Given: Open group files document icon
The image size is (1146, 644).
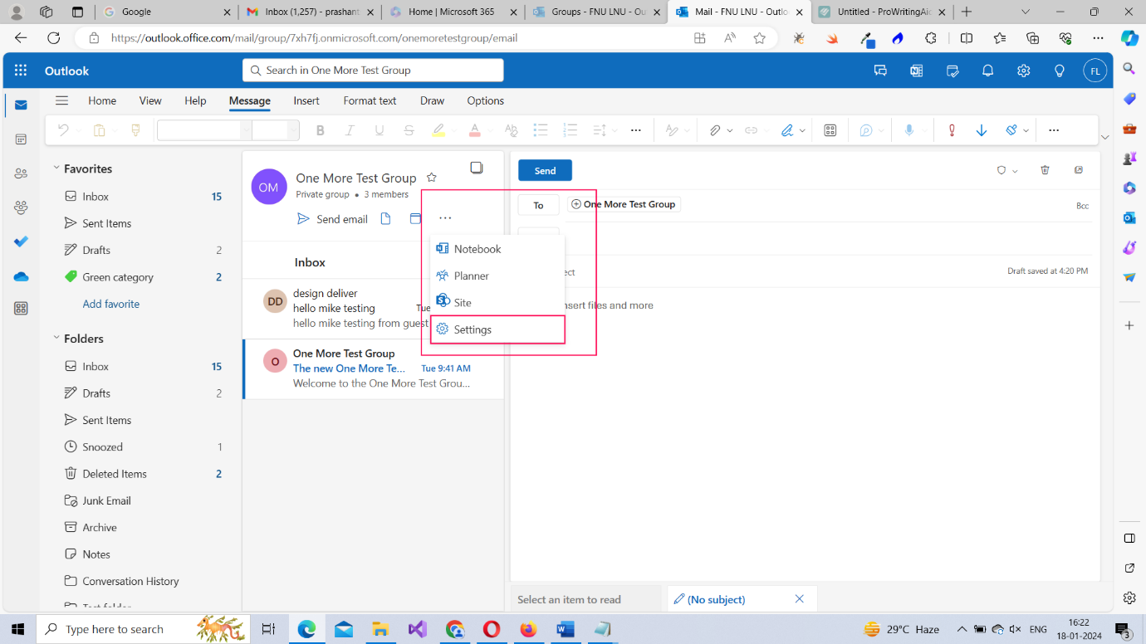Looking at the screenshot, I should click(385, 218).
